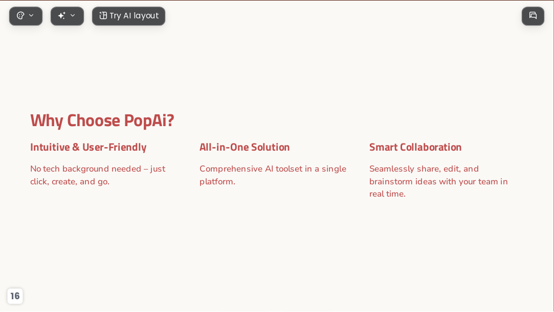554x312 pixels.
Task: Select the Intuitive & User-Friendly subheading
Action: (x=88, y=147)
